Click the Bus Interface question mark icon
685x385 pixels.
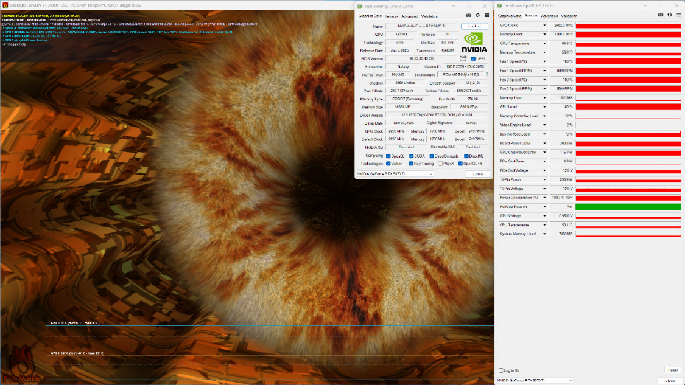click(x=487, y=75)
